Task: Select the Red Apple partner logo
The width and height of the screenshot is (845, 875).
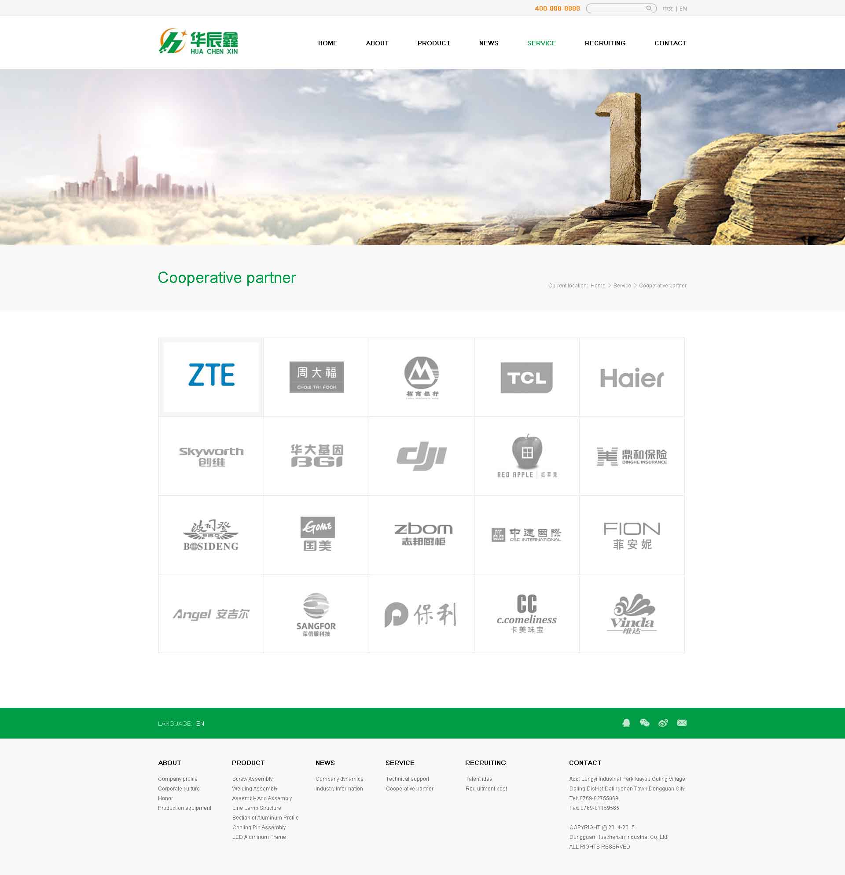Action: point(527,456)
